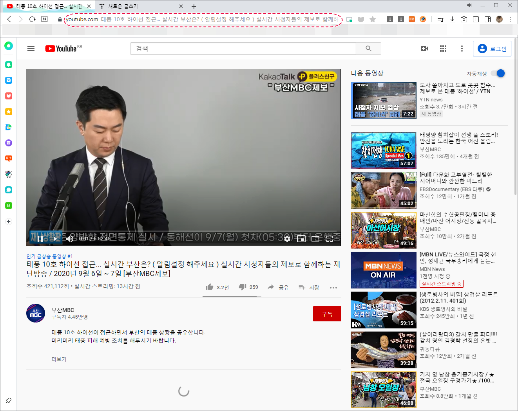Image resolution: width=518 pixels, height=411 pixels.
Task: Open 인기 급상승 동영상 #1 link
Action: tap(49, 256)
